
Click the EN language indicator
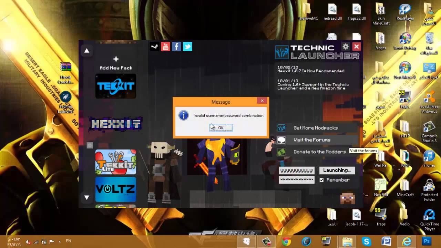68,241
